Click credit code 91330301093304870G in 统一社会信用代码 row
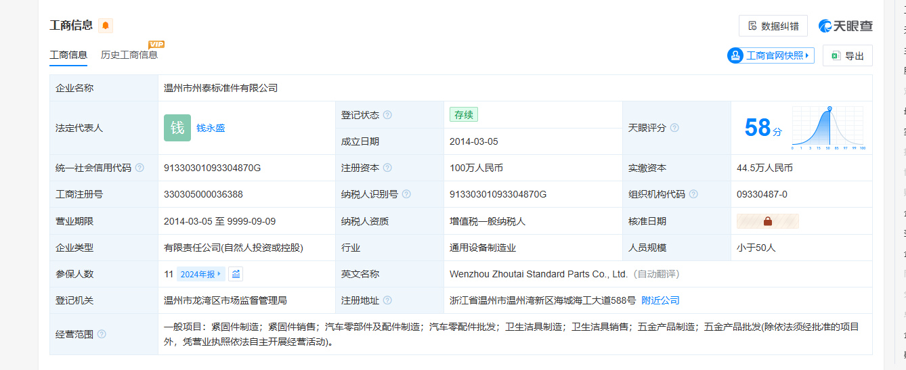 212,168
